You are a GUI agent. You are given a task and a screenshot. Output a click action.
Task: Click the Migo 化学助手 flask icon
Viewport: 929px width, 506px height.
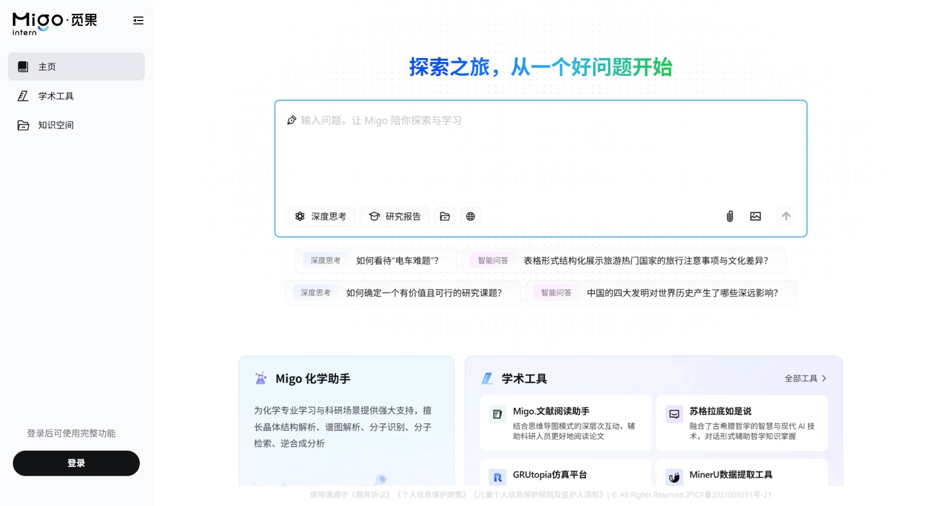260,378
